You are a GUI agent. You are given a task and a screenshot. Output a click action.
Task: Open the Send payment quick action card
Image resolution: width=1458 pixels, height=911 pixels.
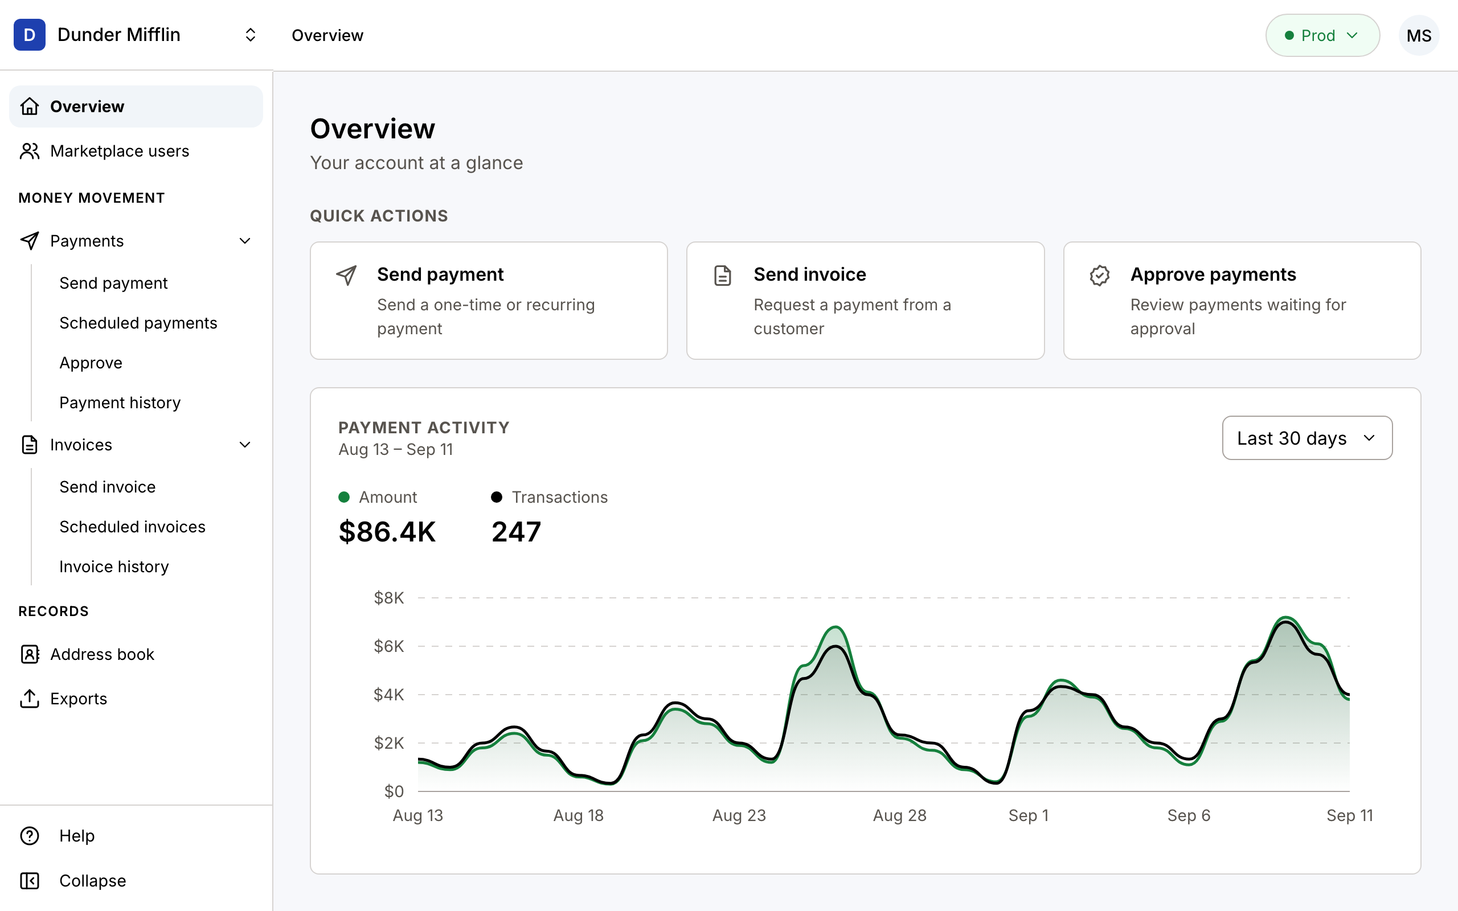pos(489,301)
